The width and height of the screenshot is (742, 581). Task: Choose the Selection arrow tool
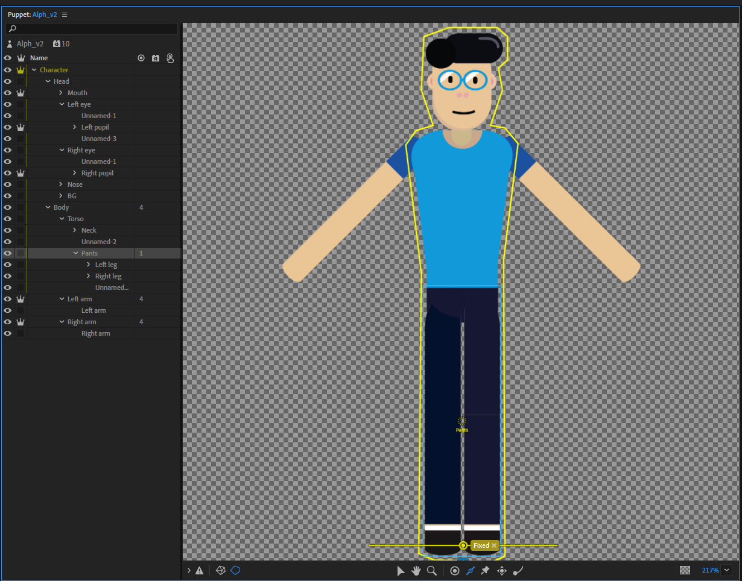[x=401, y=571]
